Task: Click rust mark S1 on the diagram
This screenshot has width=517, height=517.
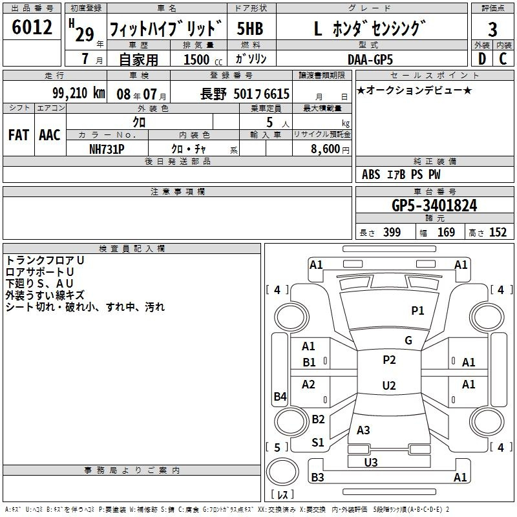Action: click(x=317, y=443)
